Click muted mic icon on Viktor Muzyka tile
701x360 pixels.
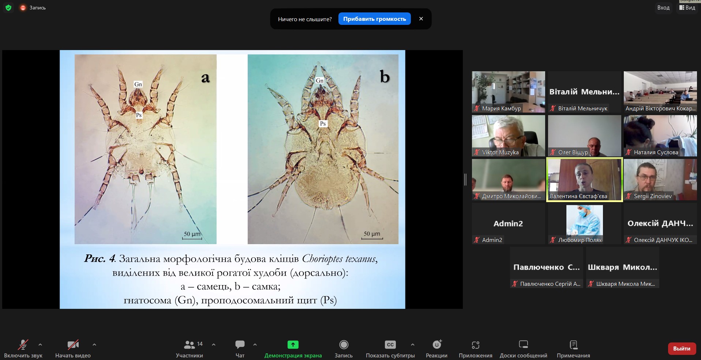[477, 152]
